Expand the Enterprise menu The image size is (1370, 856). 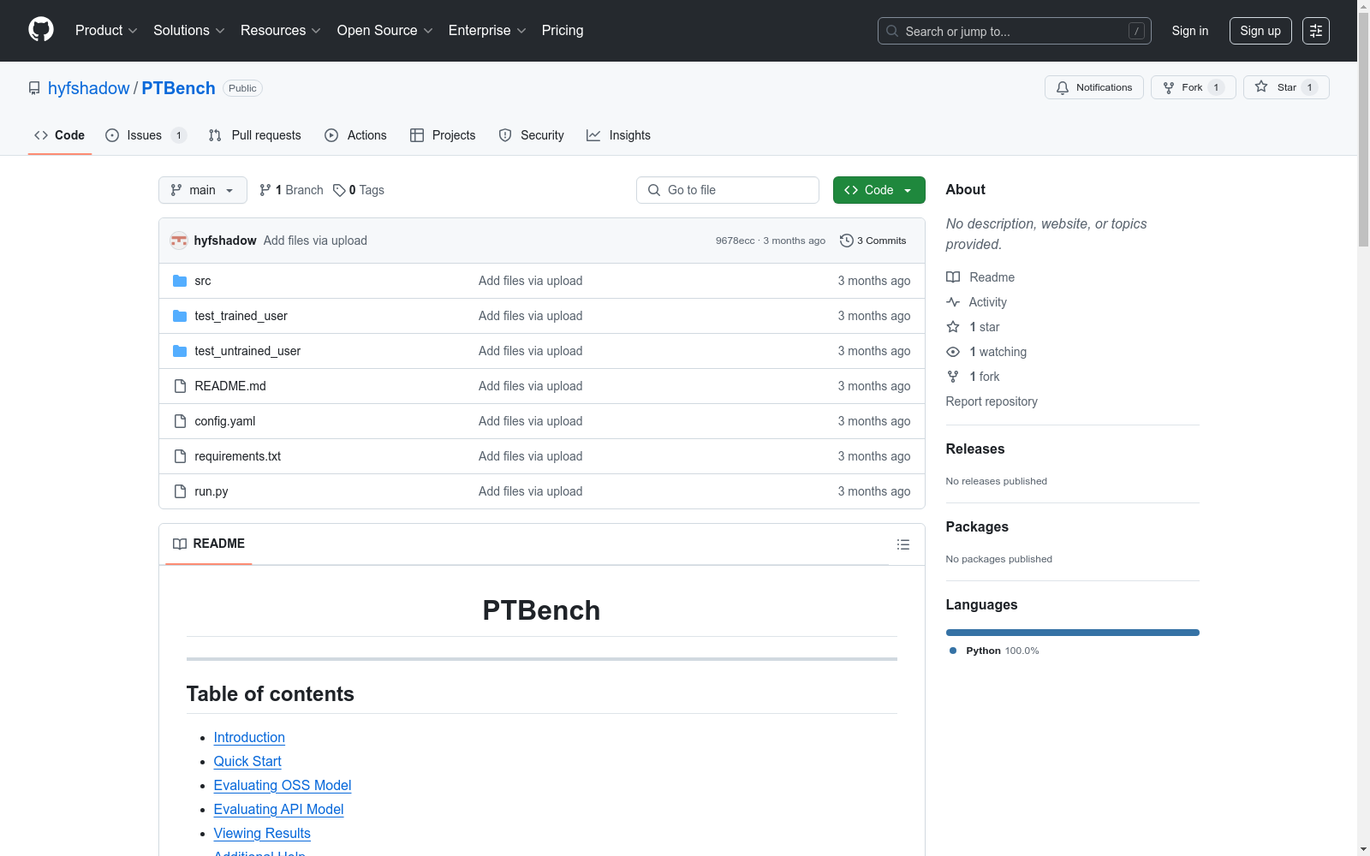pos(487,31)
